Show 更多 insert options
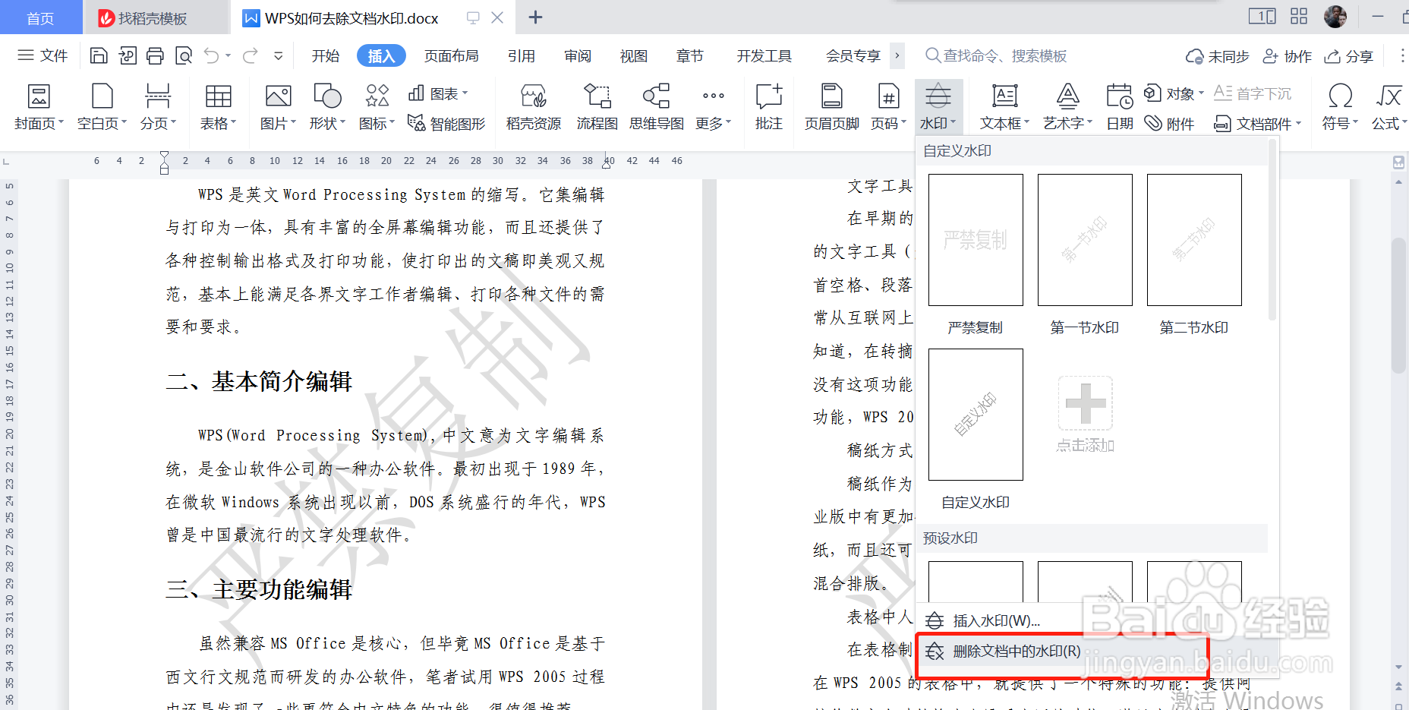 [713, 107]
